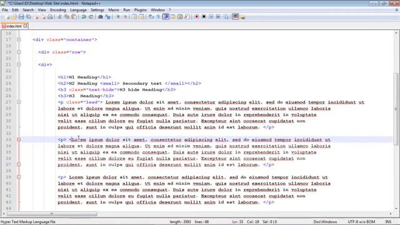
Task: Click 'H3 hide Heading' text on line 25
Action: pos(141,89)
